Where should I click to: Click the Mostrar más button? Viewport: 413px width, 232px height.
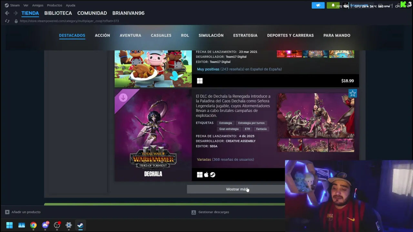click(236, 189)
